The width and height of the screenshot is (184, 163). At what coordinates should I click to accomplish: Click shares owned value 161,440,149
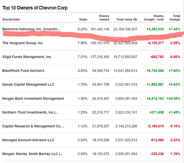coord(100,29)
